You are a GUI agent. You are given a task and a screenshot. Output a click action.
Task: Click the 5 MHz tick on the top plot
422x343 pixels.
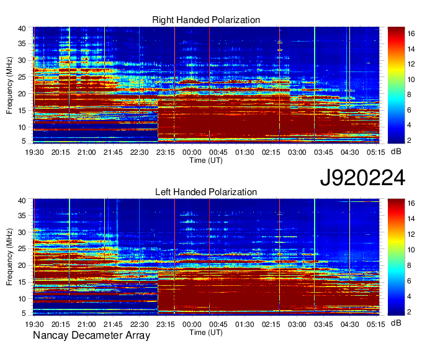point(24,140)
